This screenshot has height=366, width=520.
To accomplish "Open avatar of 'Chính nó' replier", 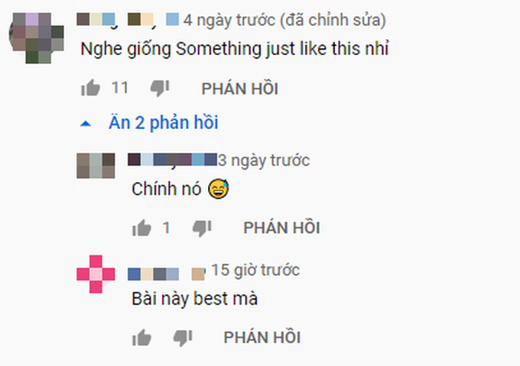I will point(96,166).
